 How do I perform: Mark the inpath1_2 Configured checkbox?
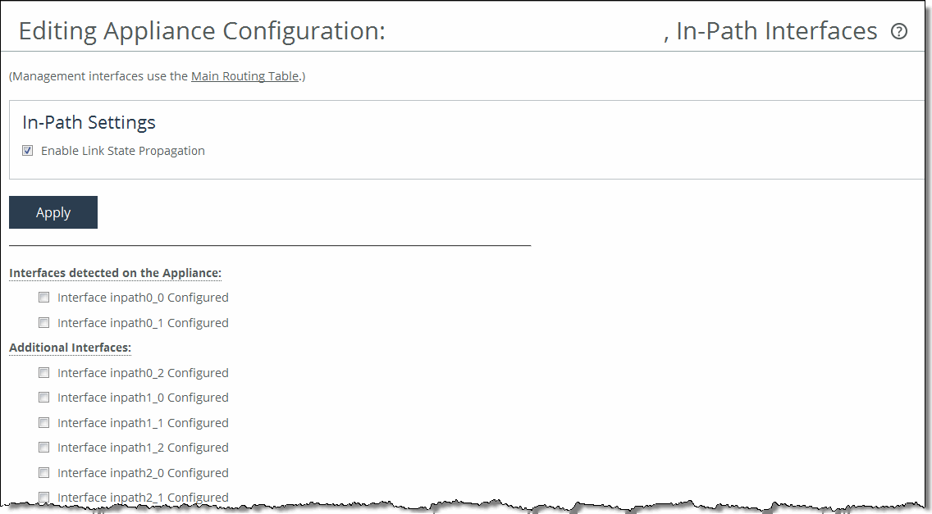point(44,448)
